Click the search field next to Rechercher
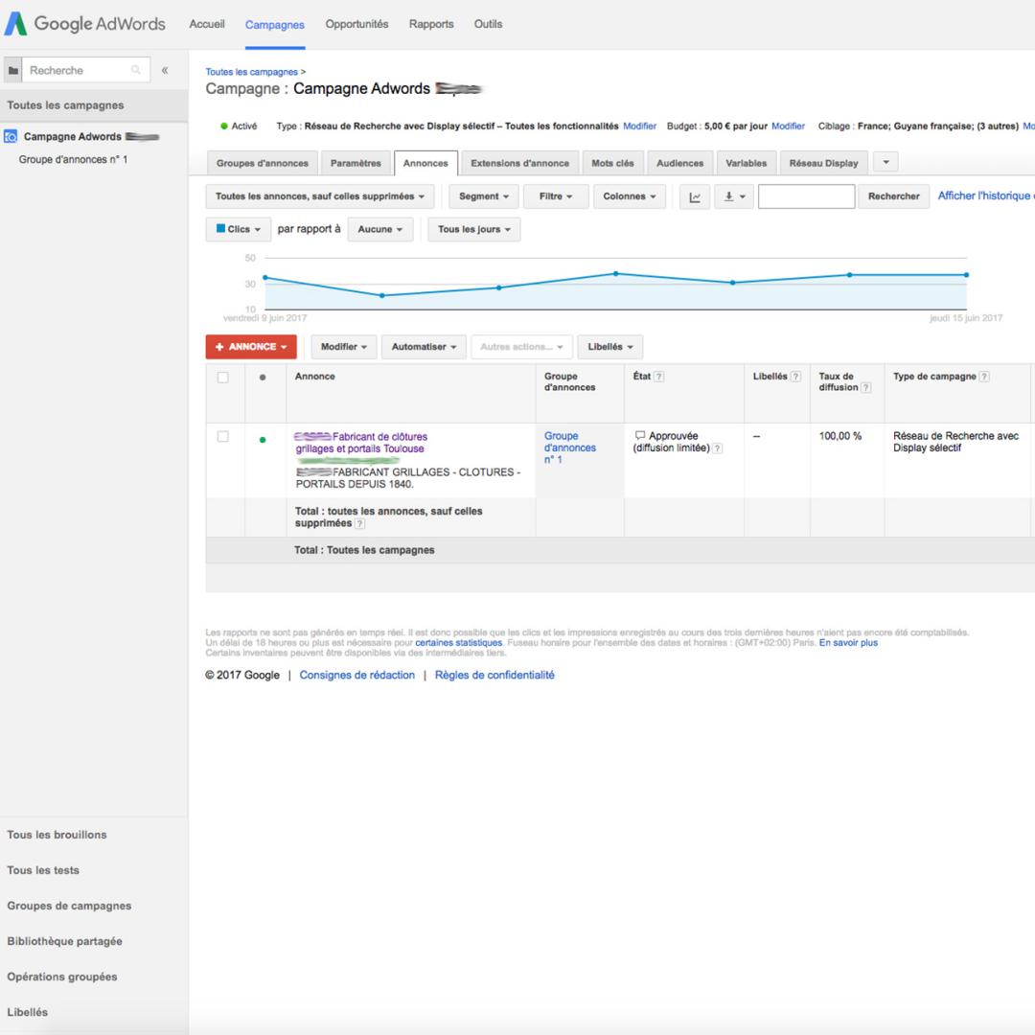This screenshot has height=1035, width=1035. coord(806,196)
